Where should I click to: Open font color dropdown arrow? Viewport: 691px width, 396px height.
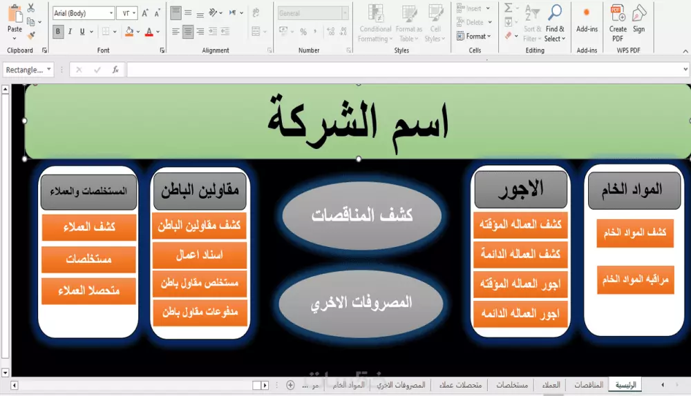click(x=158, y=32)
